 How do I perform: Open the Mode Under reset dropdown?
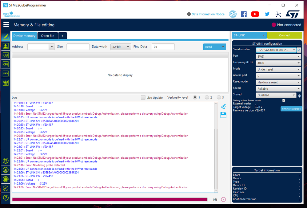tap(278, 69)
